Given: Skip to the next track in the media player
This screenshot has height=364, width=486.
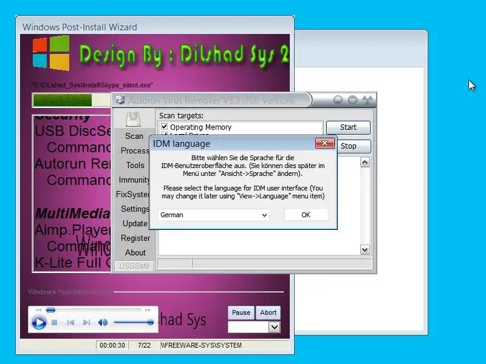Looking at the screenshot, I should coord(86,323).
